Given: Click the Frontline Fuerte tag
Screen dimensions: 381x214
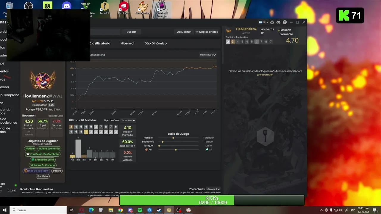Looking at the screenshot, I should tap(43, 160).
